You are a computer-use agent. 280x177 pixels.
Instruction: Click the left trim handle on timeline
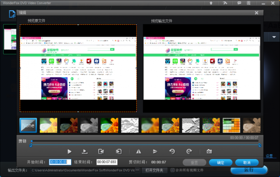[30, 145]
